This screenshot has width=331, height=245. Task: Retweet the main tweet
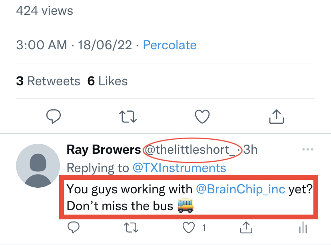[128, 116]
